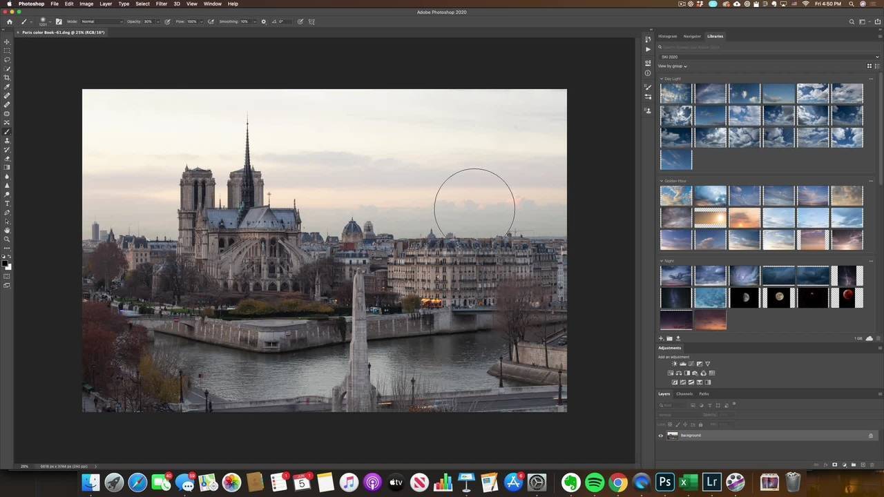Enable airbrush-style build-up effects
Screen dimensions: 884x497
click(x=211, y=21)
